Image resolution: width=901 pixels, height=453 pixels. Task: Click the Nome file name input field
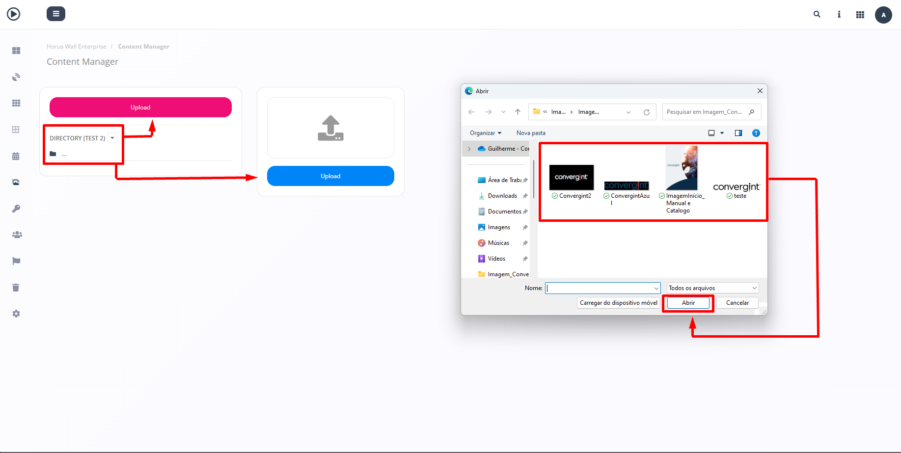click(x=599, y=288)
